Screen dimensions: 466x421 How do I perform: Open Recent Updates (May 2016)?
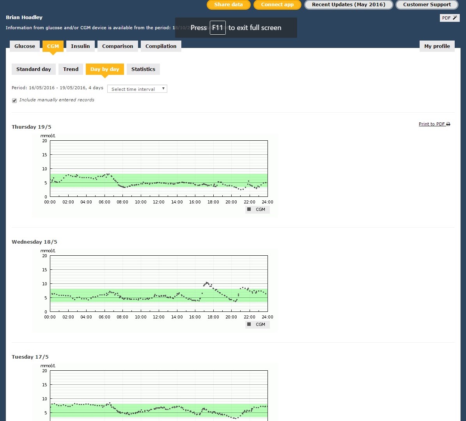(x=348, y=5)
